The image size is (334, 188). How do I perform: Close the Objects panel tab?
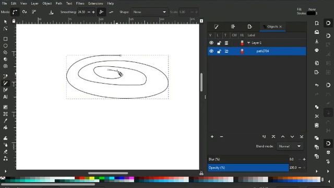point(281,27)
